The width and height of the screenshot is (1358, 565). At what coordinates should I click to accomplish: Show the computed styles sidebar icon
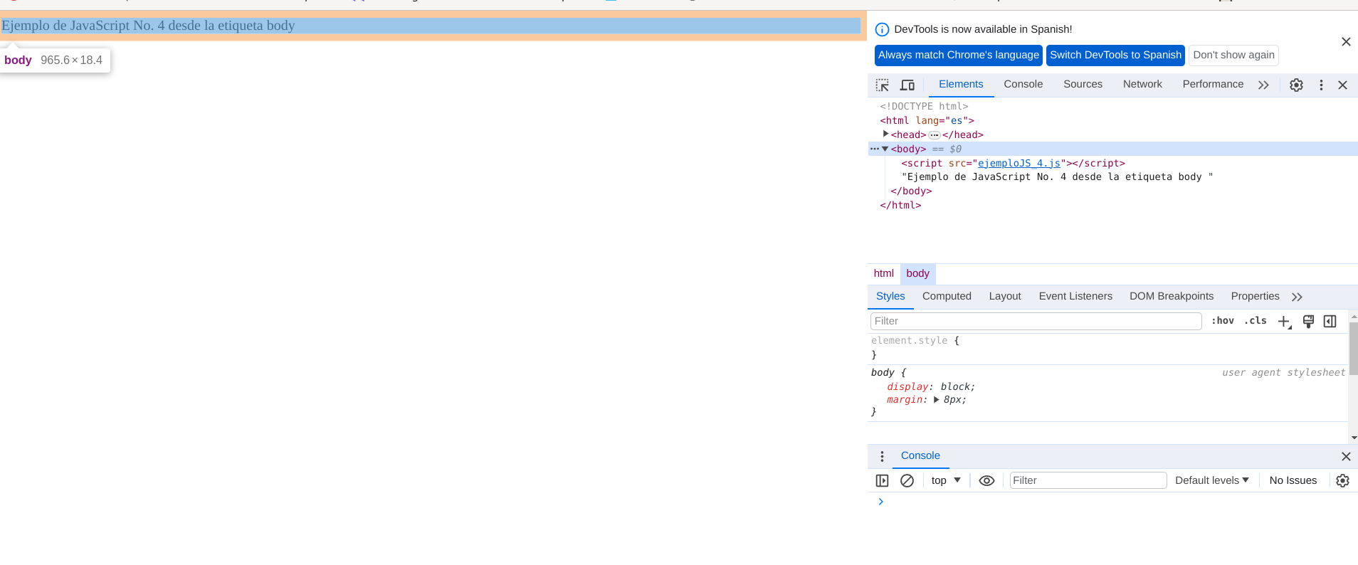(x=1330, y=322)
